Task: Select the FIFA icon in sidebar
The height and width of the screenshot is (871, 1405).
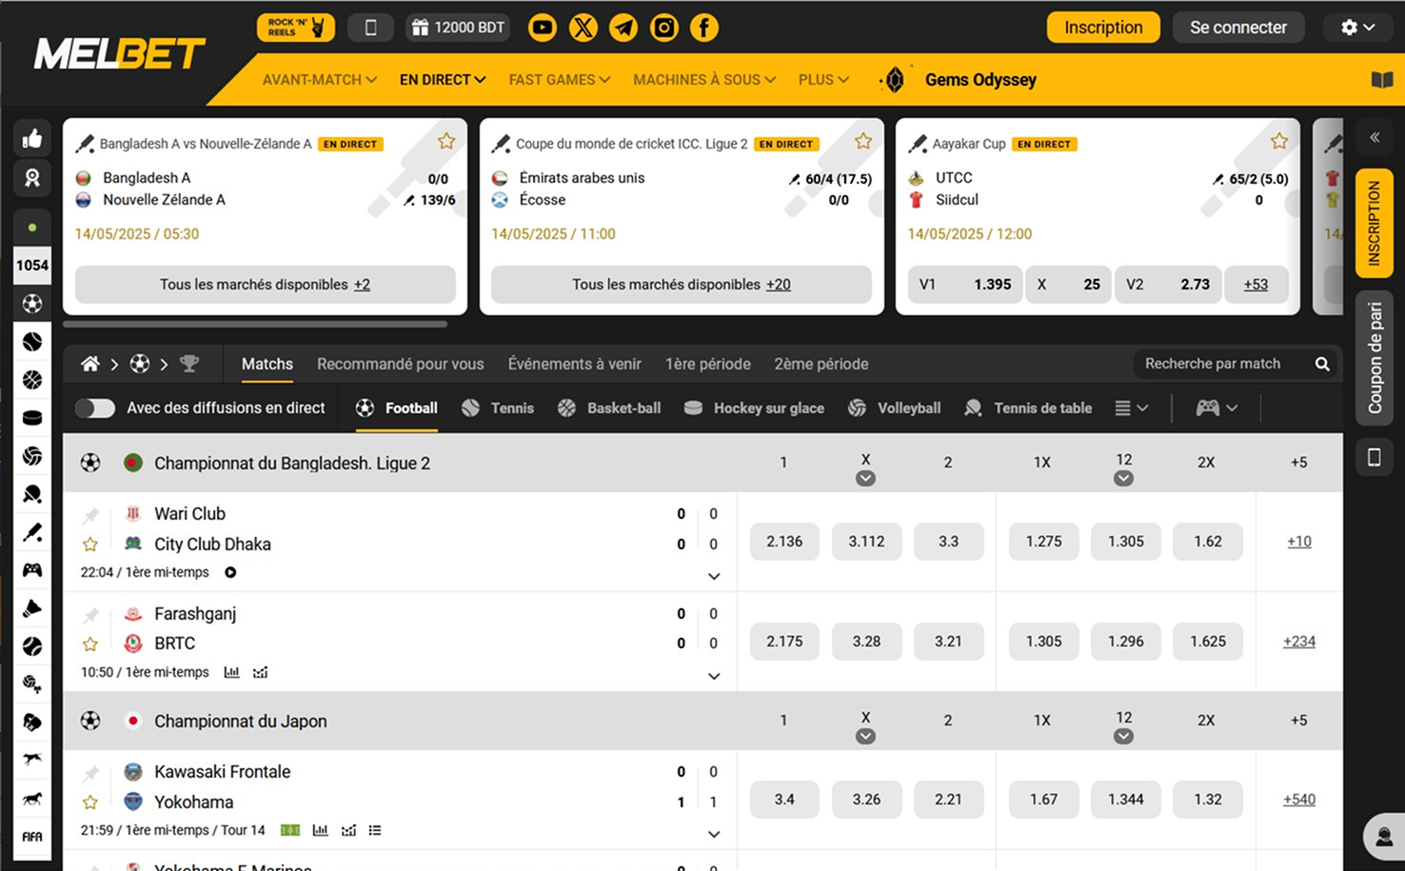Action: [x=32, y=837]
